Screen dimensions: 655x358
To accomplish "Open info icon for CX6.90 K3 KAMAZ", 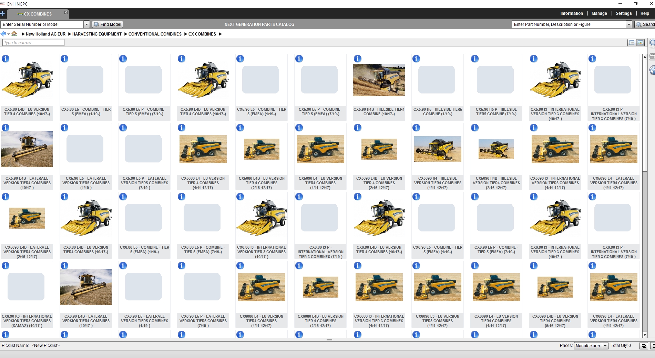I will pos(6,266).
